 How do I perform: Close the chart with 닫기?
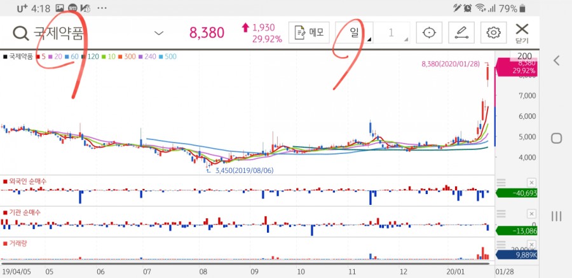pos(522,33)
